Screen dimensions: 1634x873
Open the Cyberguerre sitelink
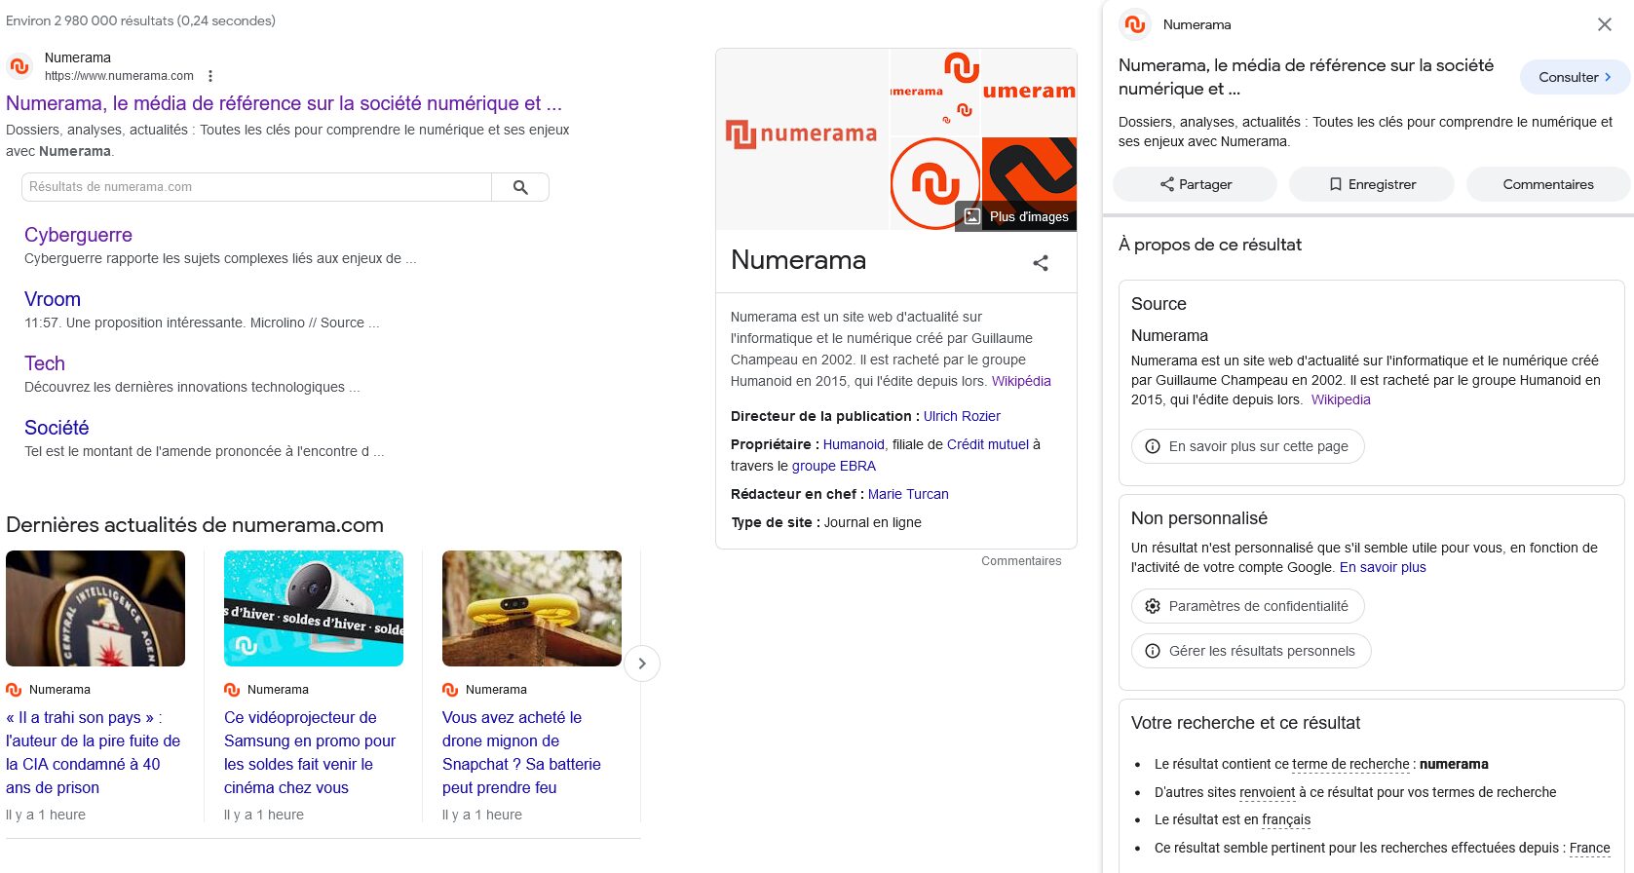(x=78, y=235)
